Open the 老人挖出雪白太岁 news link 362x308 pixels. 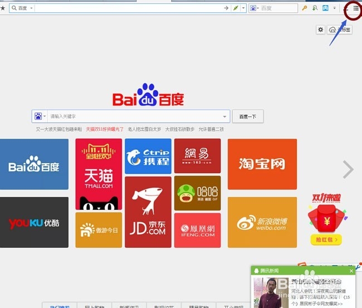click(x=144, y=129)
